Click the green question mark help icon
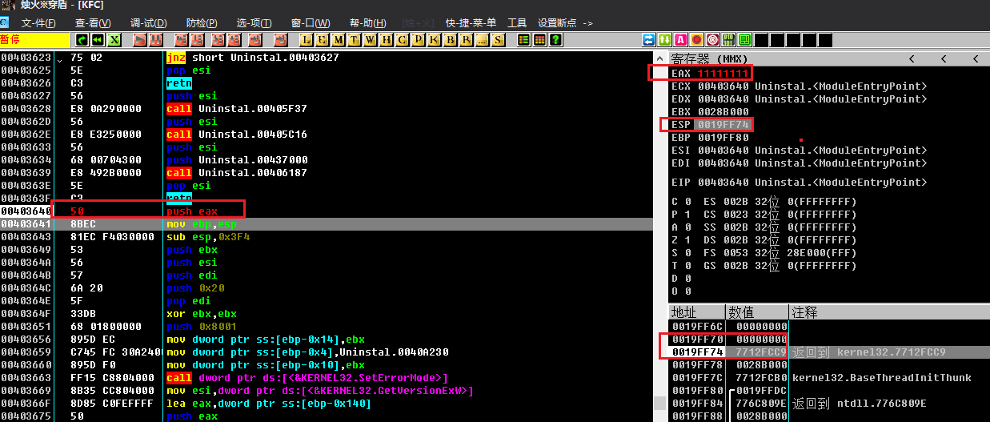990x422 pixels. (x=555, y=40)
